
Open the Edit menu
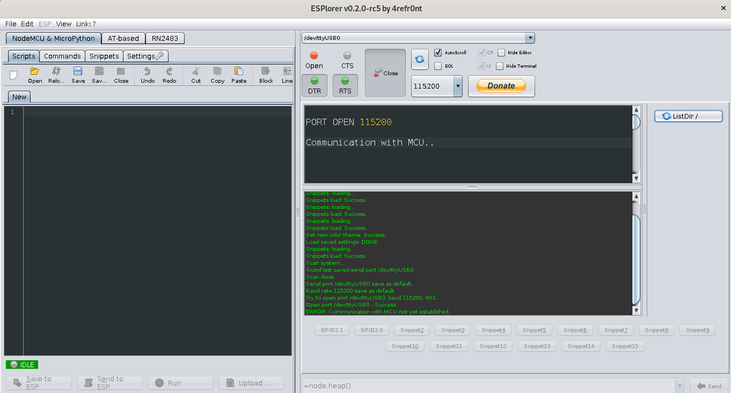27,24
